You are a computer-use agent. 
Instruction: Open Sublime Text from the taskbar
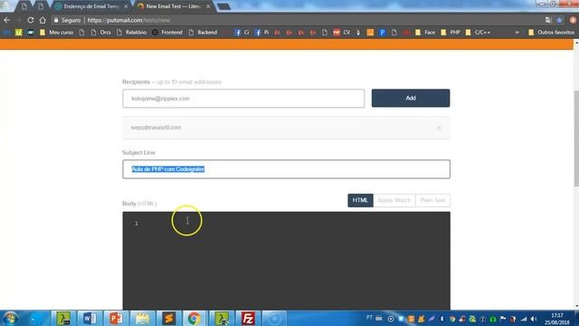click(168, 318)
